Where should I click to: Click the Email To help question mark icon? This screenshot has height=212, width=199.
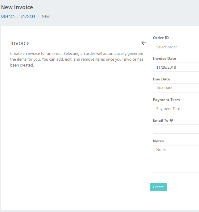coord(171,120)
